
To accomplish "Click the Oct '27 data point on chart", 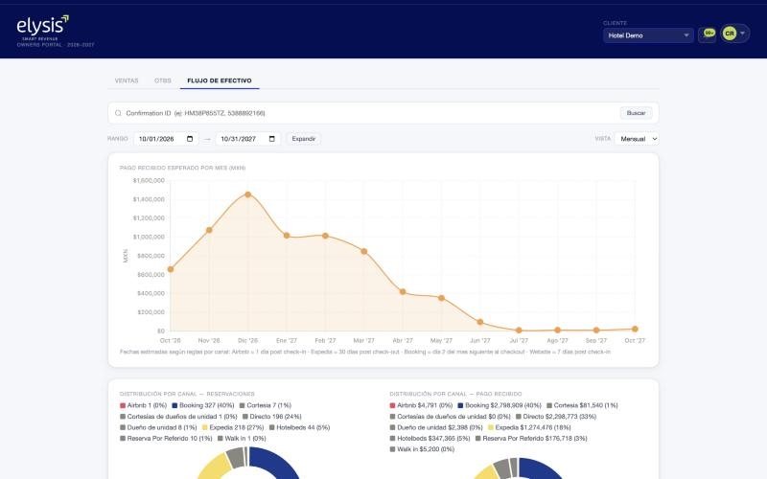I will [635, 329].
